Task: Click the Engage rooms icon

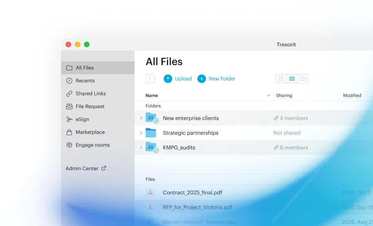Action: coord(69,145)
